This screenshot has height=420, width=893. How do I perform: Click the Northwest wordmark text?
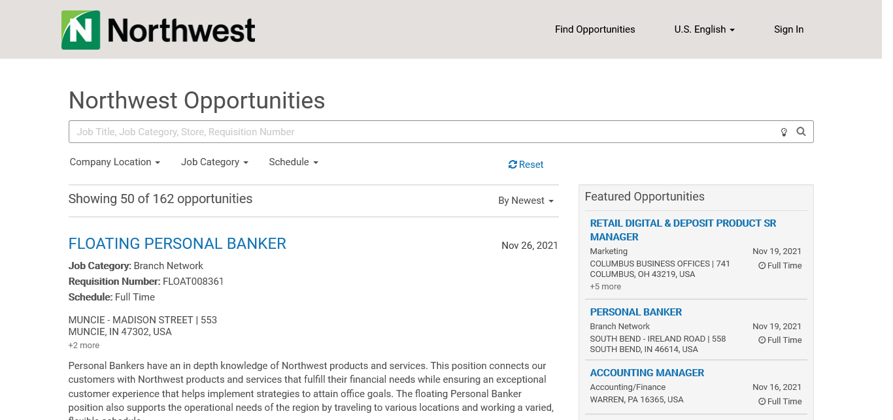click(x=181, y=30)
